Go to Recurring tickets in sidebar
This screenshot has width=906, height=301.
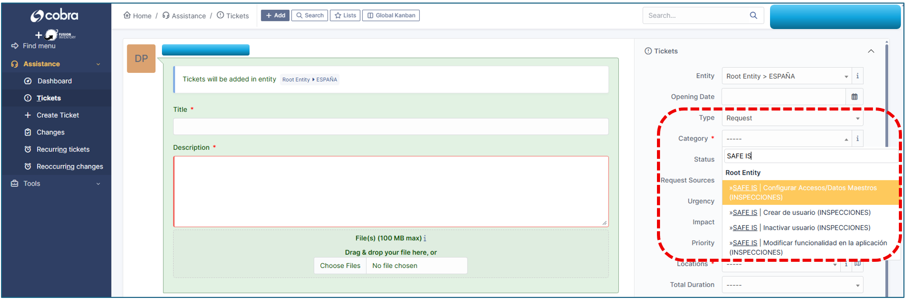click(x=63, y=149)
